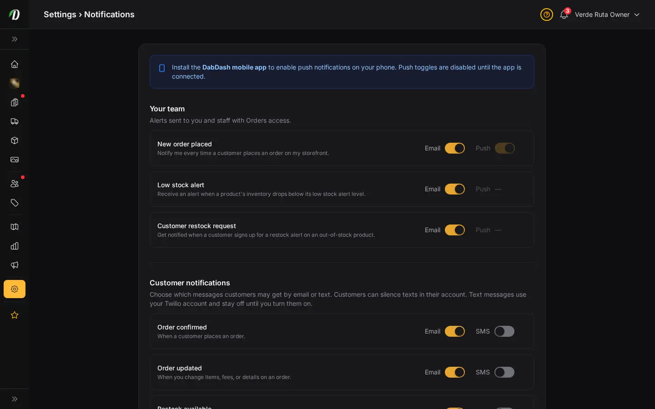This screenshot has width=655, height=409.
Task: Open Verde Ruta Owner account dropdown
Action: click(607, 15)
